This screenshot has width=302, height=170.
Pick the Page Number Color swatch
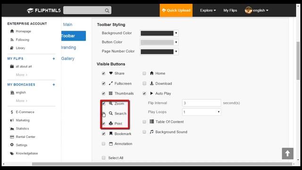pos(157,51)
